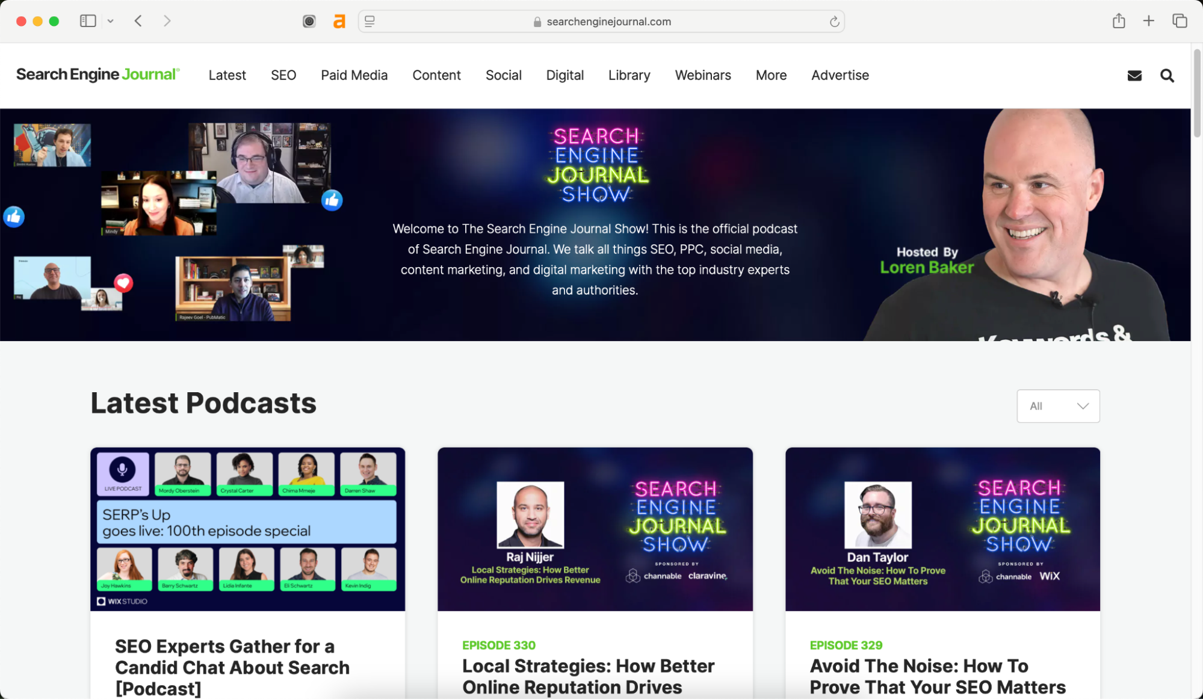Open the All podcasts filter dropdown
This screenshot has height=699, width=1203.
(1057, 406)
